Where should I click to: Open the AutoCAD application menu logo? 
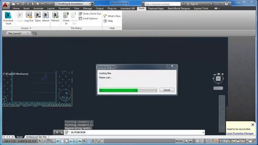pos(5,5)
